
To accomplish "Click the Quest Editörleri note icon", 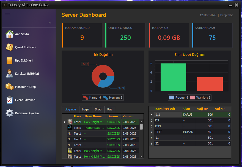I will [x=10, y=47].
